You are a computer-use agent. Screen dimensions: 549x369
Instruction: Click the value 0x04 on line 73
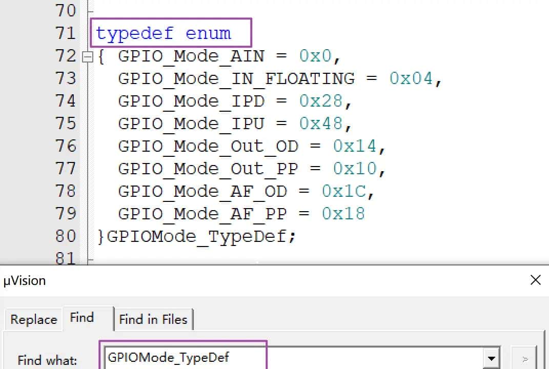(x=412, y=78)
